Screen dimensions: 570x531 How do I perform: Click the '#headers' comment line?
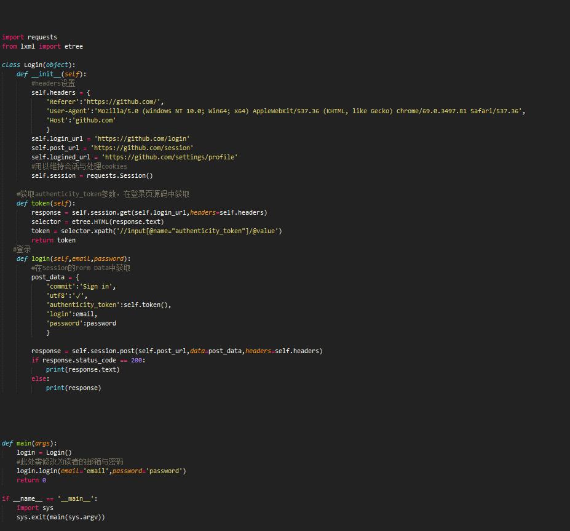point(53,83)
